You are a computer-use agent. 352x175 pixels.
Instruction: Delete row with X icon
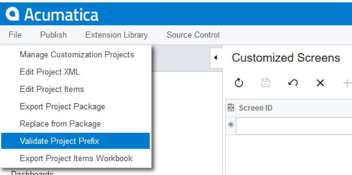320,83
